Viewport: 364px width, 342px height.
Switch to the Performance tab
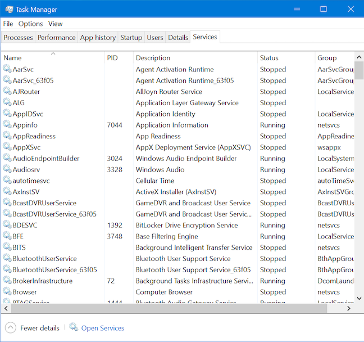pyautogui.click(x=56, y=38)
